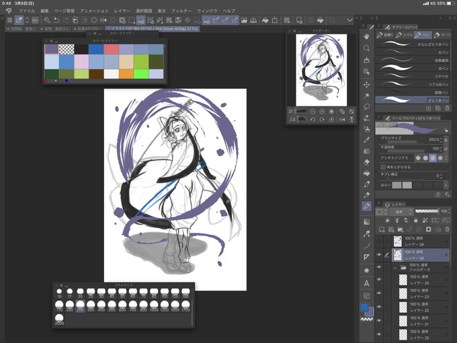Choose brush size 300 preset
The image size is (457, 343).
tap(91, 306)
